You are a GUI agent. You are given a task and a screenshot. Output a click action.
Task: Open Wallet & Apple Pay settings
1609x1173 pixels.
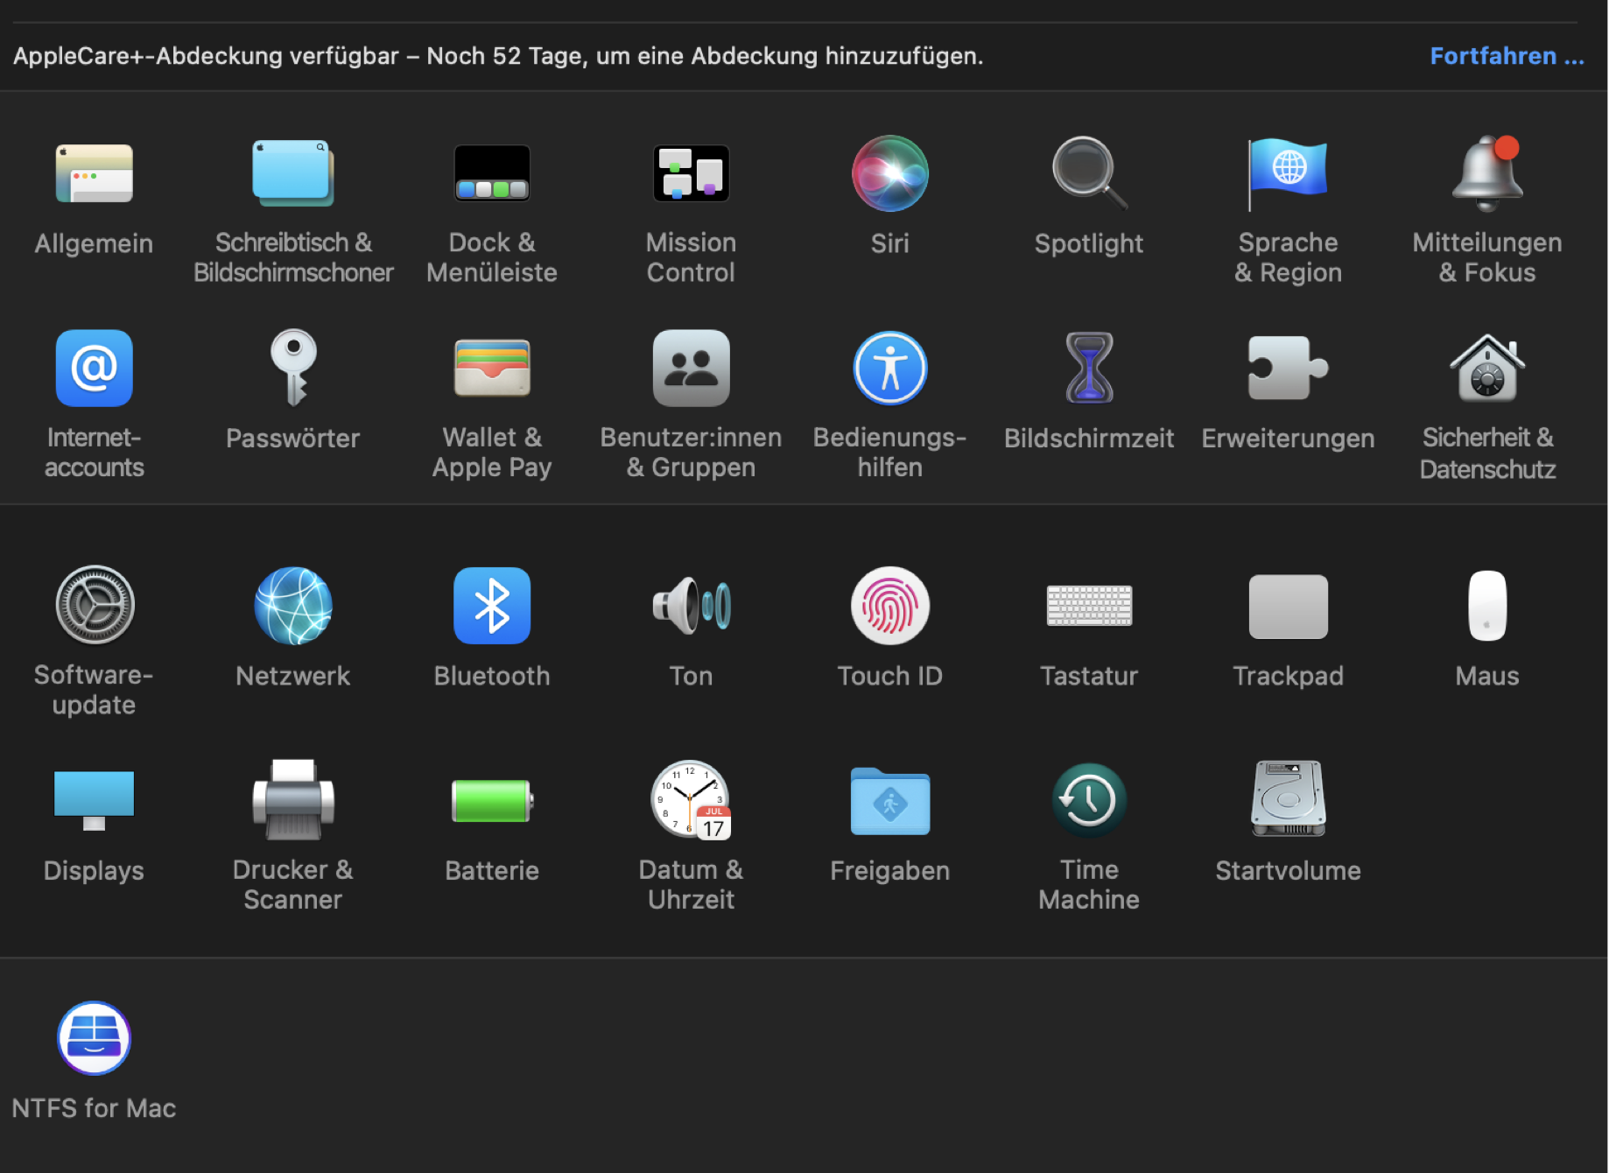pyautogui.click(x=492, y=368)
